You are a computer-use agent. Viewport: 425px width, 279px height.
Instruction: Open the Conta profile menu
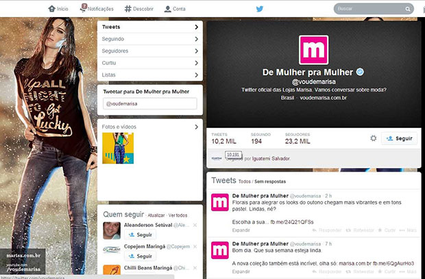[x=175, y=9]
